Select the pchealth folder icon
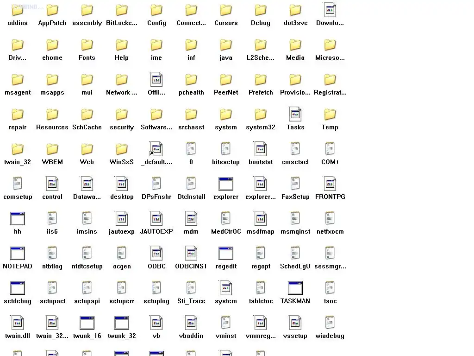This screenshot has height=356, width=474. [191, 80]
